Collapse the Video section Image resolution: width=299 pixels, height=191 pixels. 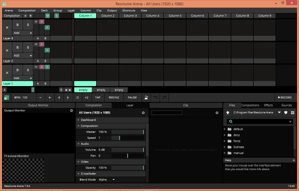78,162
